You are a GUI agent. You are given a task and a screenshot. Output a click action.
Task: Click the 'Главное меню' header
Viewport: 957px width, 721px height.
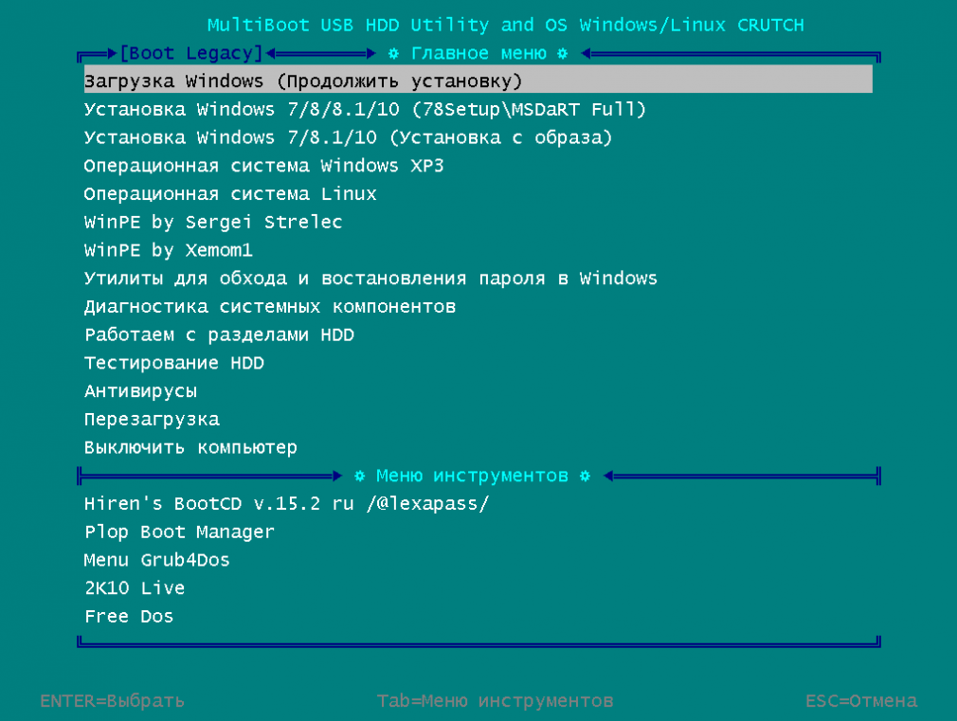(478, 53)
